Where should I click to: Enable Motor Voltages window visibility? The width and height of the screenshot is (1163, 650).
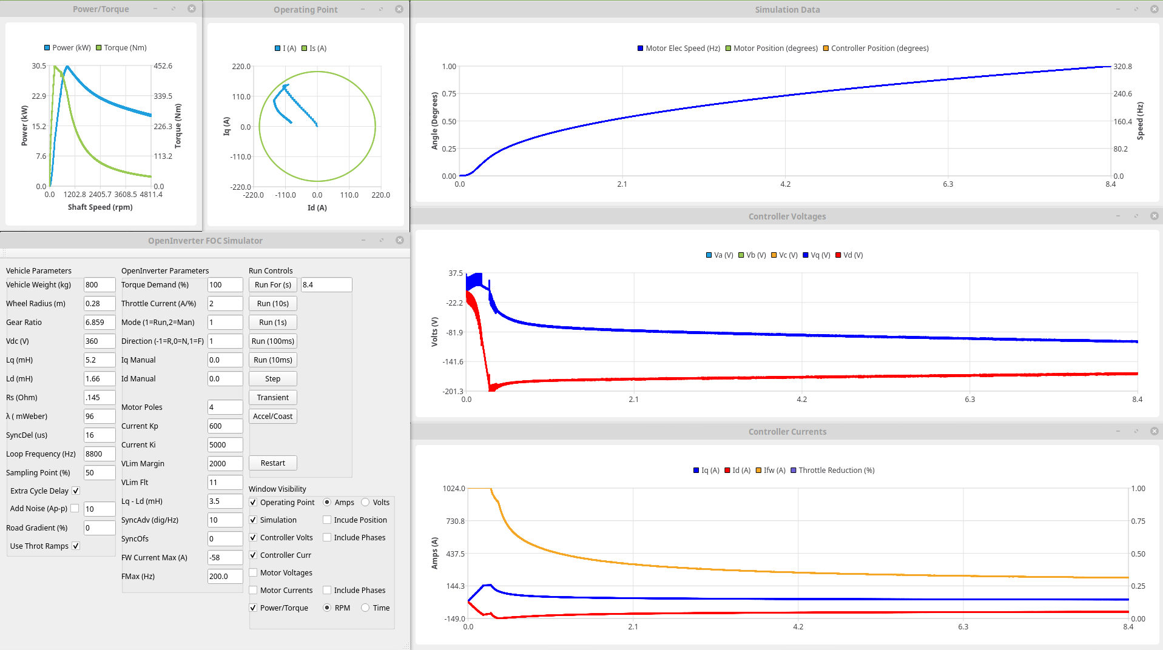[254, 572]
